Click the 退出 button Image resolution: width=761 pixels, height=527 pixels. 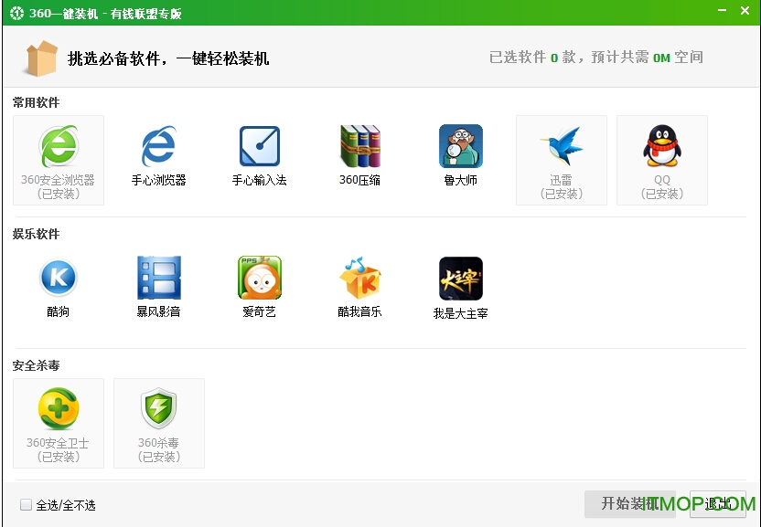coord(718,504)
